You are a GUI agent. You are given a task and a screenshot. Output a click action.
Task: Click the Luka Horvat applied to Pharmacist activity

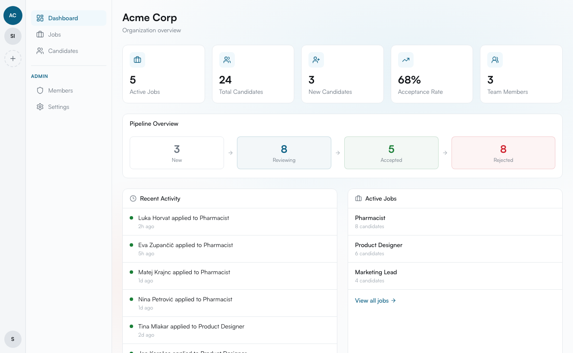click(230, 222)
